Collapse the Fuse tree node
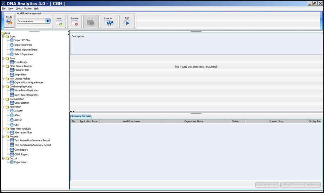Viewport: 324px width, 193px height. click(x=3, y=58)
